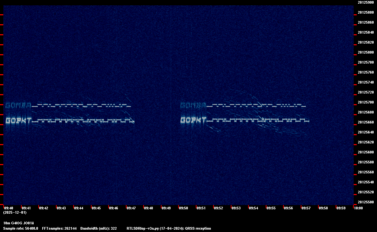This screenshot has height=232, width=377.
Task: Click the 28125660 frequency label
Action: [x=366, y=122]
